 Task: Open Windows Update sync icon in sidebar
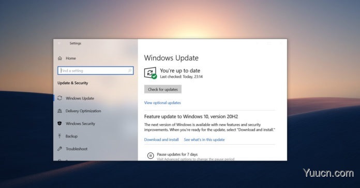[59, 98]
